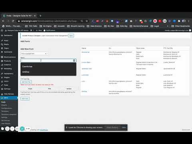Open Settings in sidebar
The height and width of the screenshot is (144, 192).
pos(7,89)
